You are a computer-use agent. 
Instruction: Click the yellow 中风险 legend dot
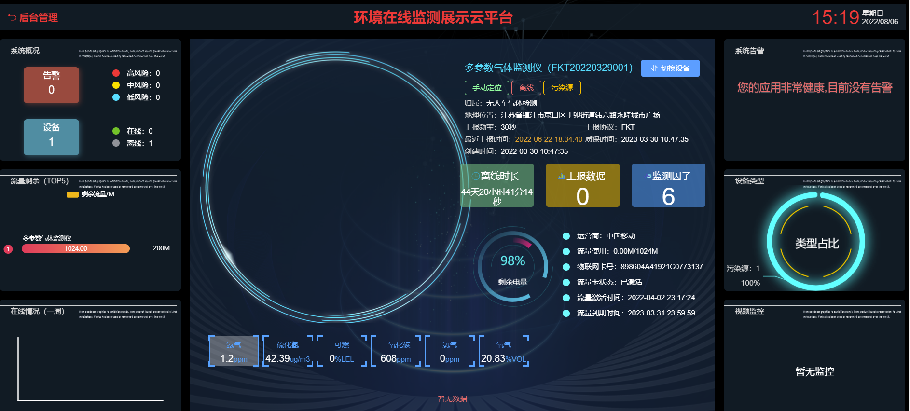click(x=116, y=85)
